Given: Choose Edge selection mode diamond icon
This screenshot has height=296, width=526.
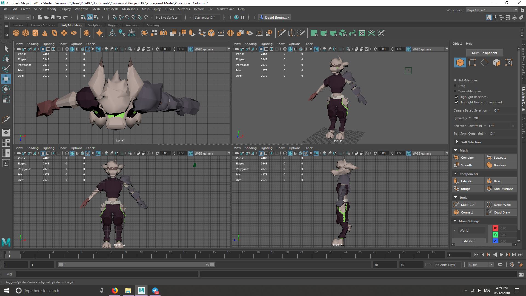Looking at the screenshot, I should 484,62.
